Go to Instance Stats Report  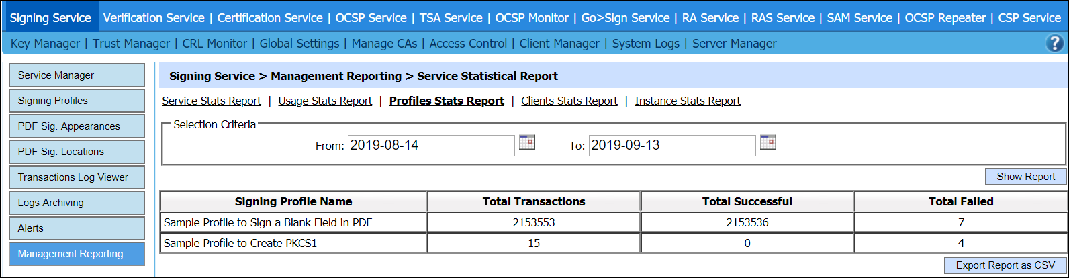click(x=688, y=101)
